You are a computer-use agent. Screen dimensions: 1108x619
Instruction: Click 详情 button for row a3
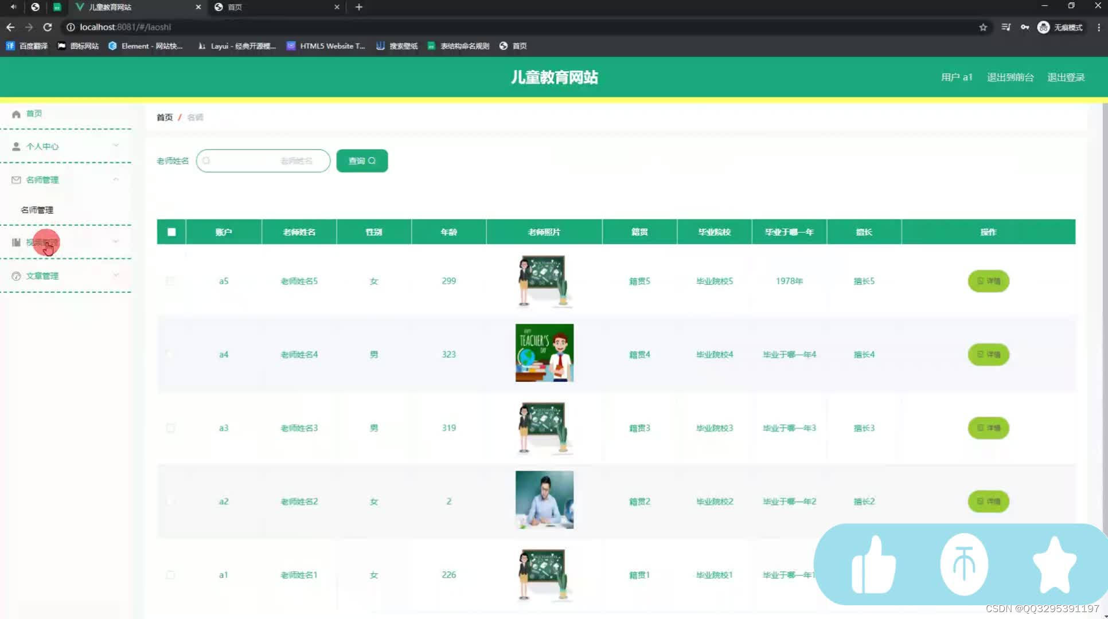point(988,428)
